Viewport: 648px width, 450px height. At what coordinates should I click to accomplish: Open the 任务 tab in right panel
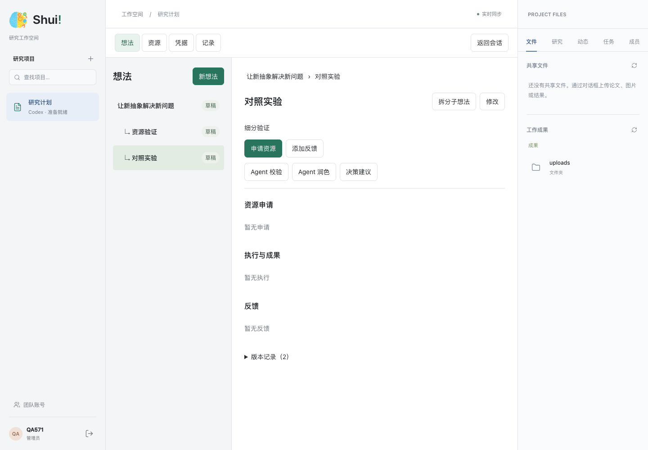[608, 42]
